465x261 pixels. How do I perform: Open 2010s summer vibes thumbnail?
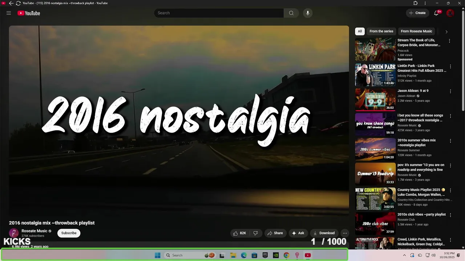[375, 149]
